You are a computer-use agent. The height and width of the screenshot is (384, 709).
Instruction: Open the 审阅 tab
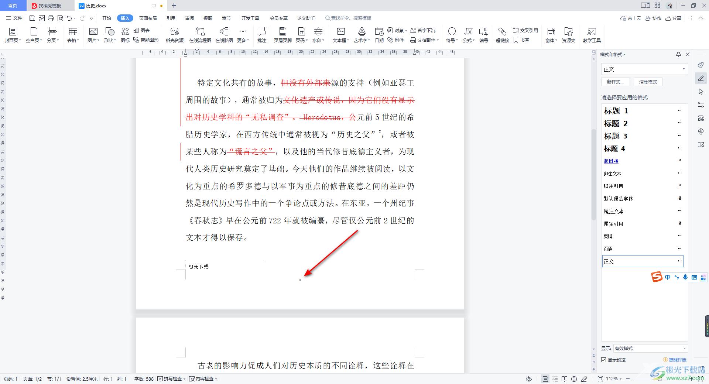click(x=189, y=18)
